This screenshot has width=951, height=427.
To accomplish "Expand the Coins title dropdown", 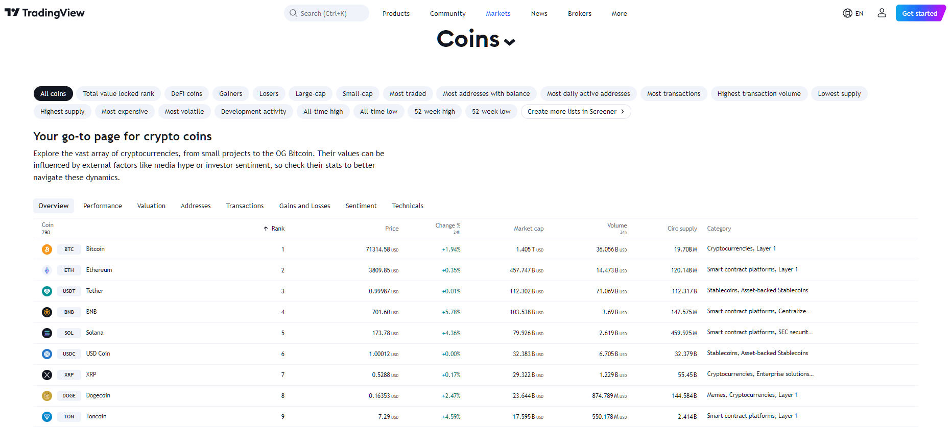I will click(509, 42).
